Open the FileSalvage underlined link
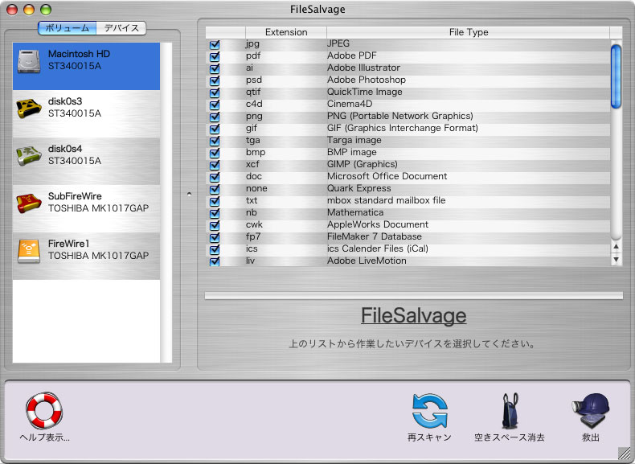Viewport: 635px width, 464px height. [413, 316]
